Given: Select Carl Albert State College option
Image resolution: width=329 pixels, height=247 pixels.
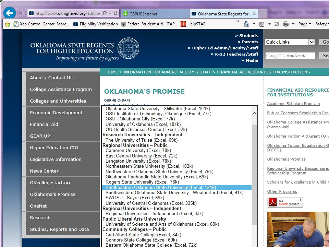Looking at the screenshot, I should tap(176, 235).
